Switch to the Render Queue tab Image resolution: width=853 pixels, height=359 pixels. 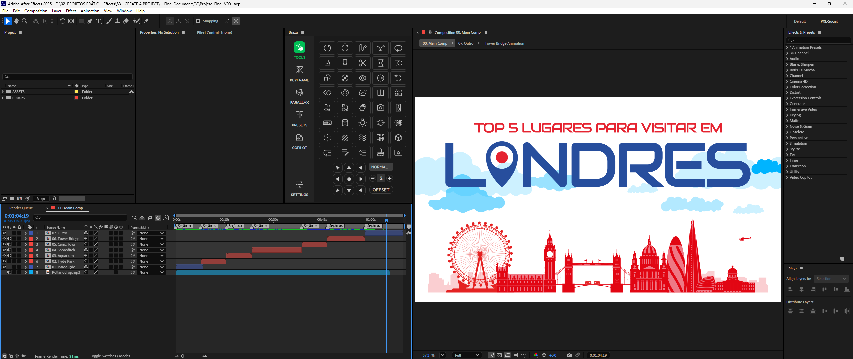click(x=21, y=208)
